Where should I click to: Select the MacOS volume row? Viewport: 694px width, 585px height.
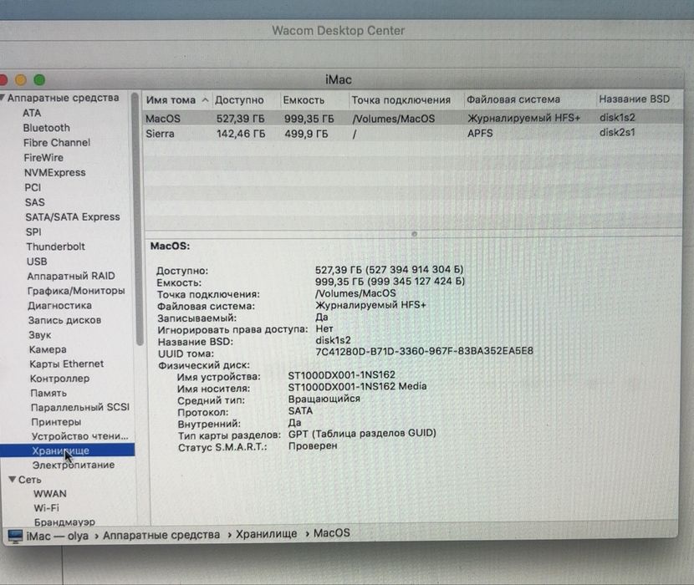[412, 118]
